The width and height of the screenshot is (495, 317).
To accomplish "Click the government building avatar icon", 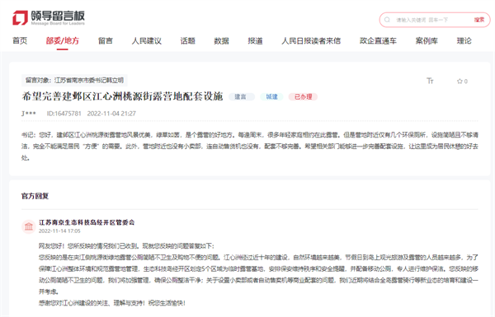I will (29, 226).
